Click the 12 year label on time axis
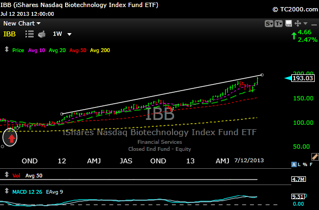 pyautogui.click(x=62, y=161)
